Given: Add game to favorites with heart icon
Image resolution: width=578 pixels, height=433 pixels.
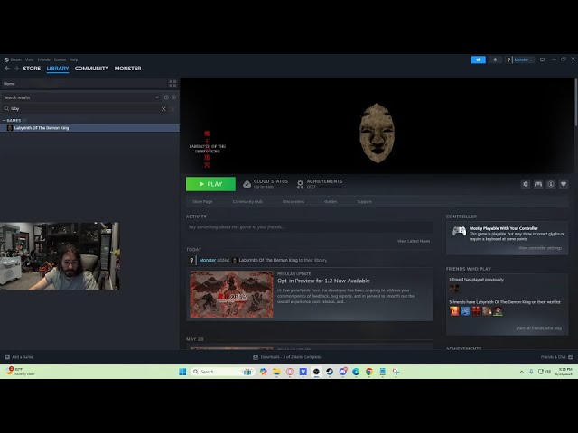Looking at the screenshot, I should point(564,184).
